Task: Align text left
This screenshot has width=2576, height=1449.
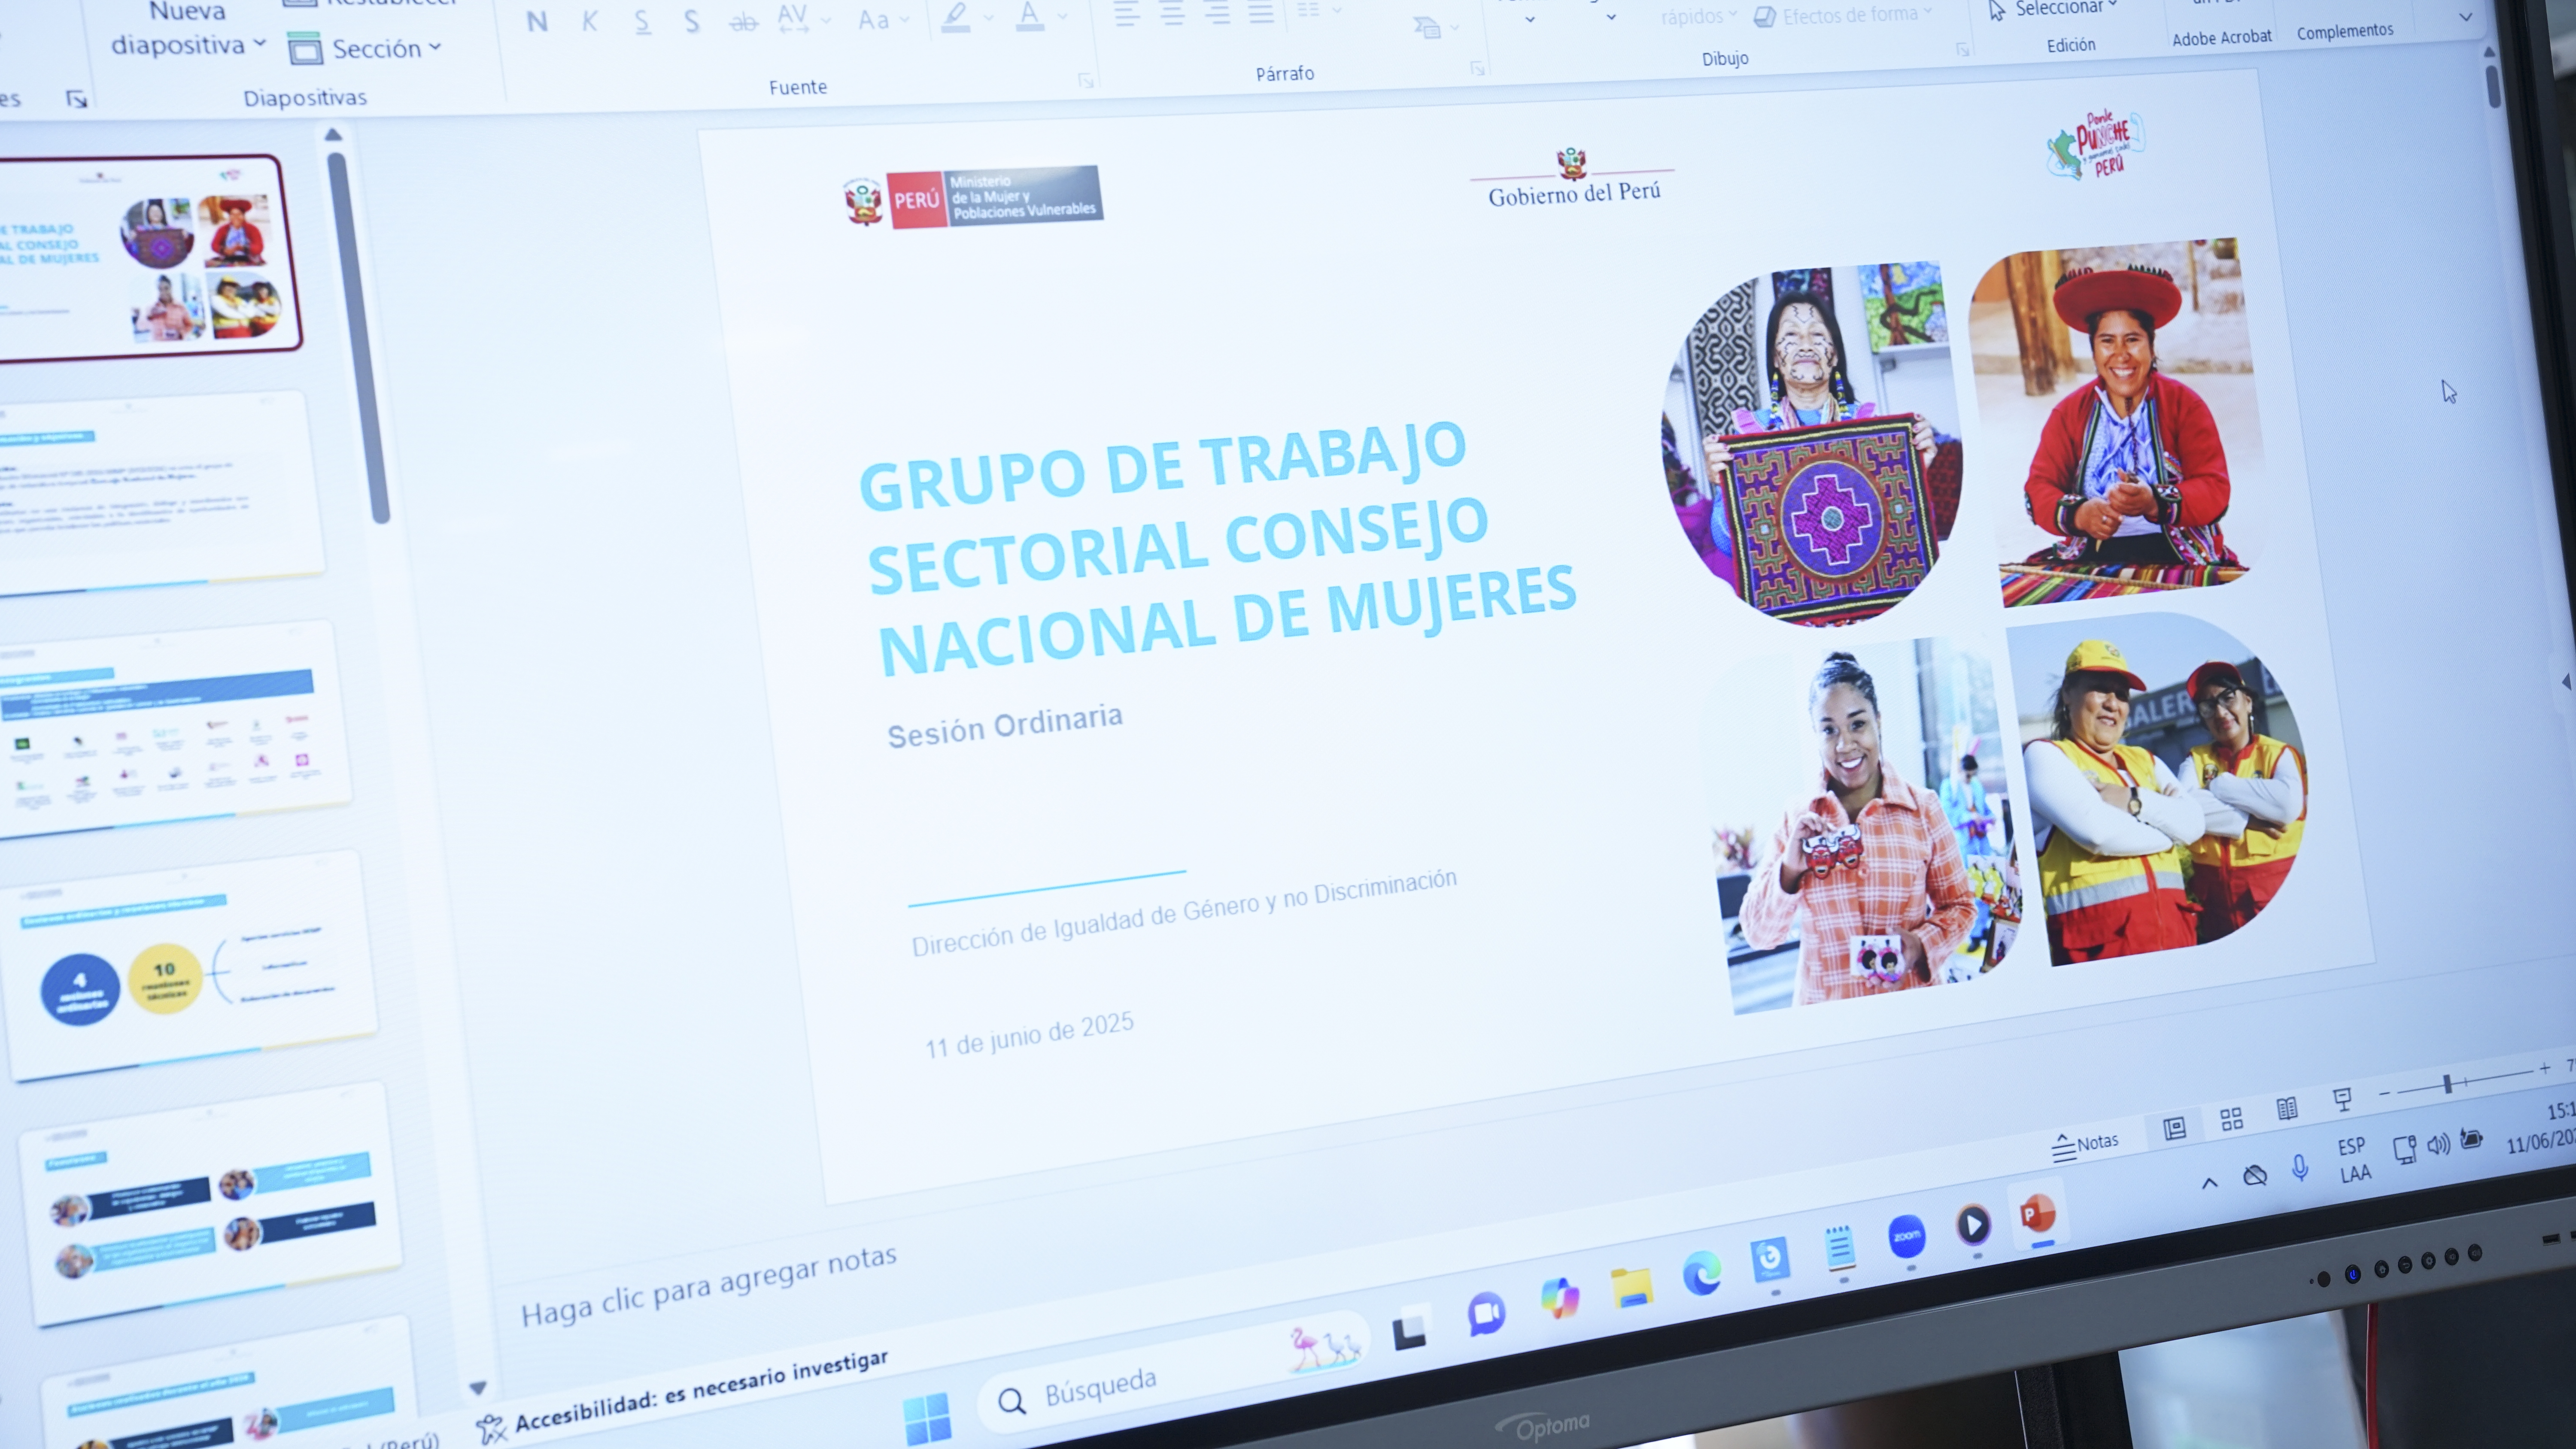Action: pyautogui.click(x=1127, y=13)
